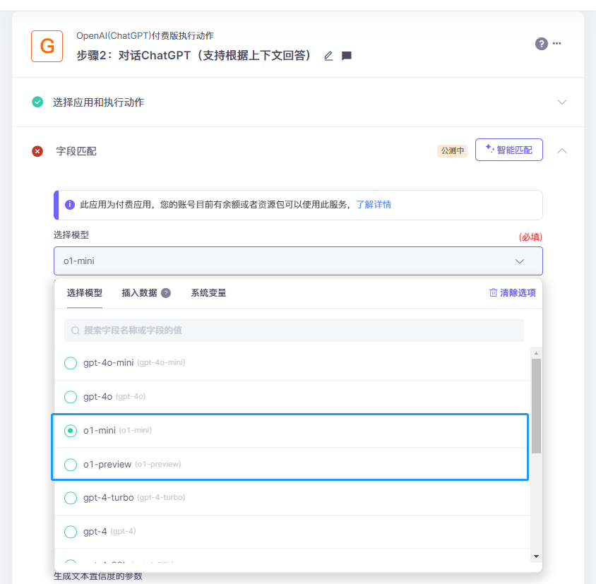Click the scrollbar up arrow
The width and height of the screenshot is (596, 584).
(x=536, y=353)
